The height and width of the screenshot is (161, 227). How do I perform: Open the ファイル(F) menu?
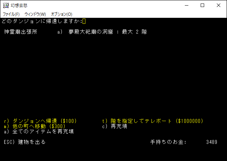[11, 14]
